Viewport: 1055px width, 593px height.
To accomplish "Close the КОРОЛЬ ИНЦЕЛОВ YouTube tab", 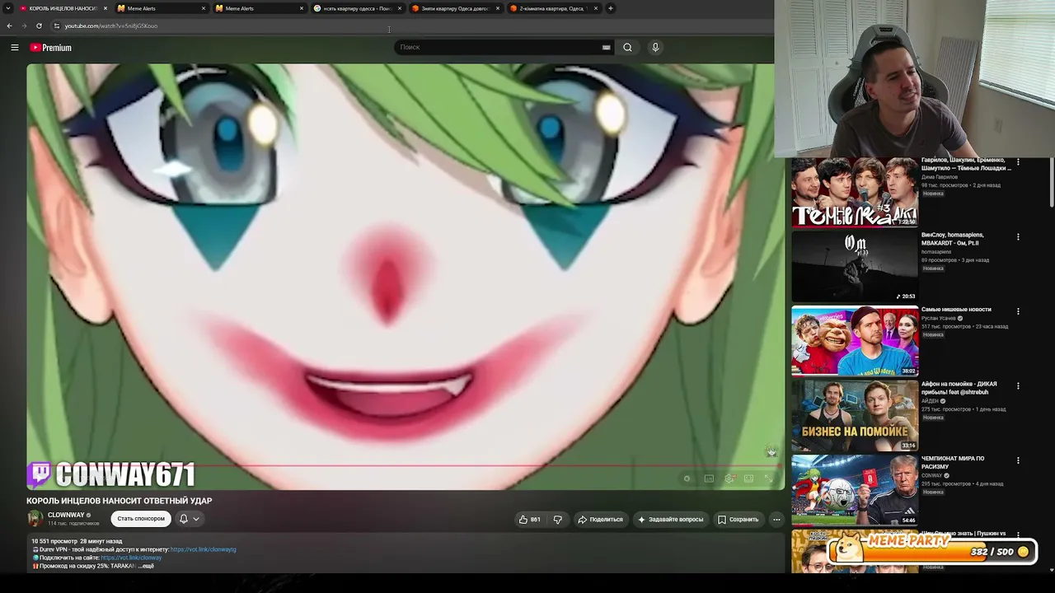I will (x=105, y=8).
